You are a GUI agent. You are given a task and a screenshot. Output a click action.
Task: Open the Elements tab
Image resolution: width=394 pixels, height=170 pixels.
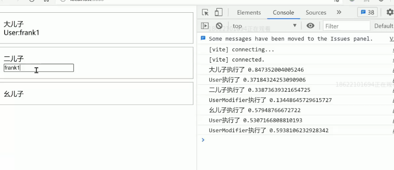249,13
